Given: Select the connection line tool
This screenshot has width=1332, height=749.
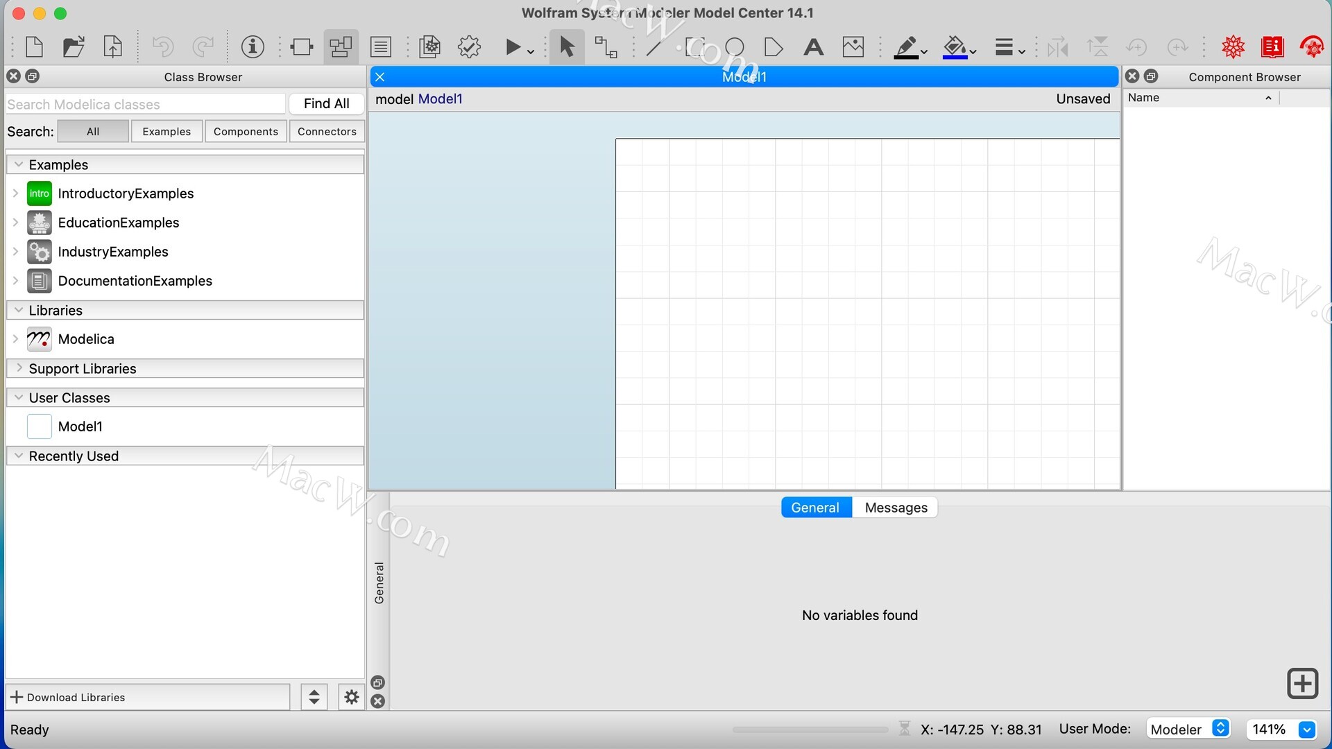Looking at the screenshot, I should coord(606,47).
